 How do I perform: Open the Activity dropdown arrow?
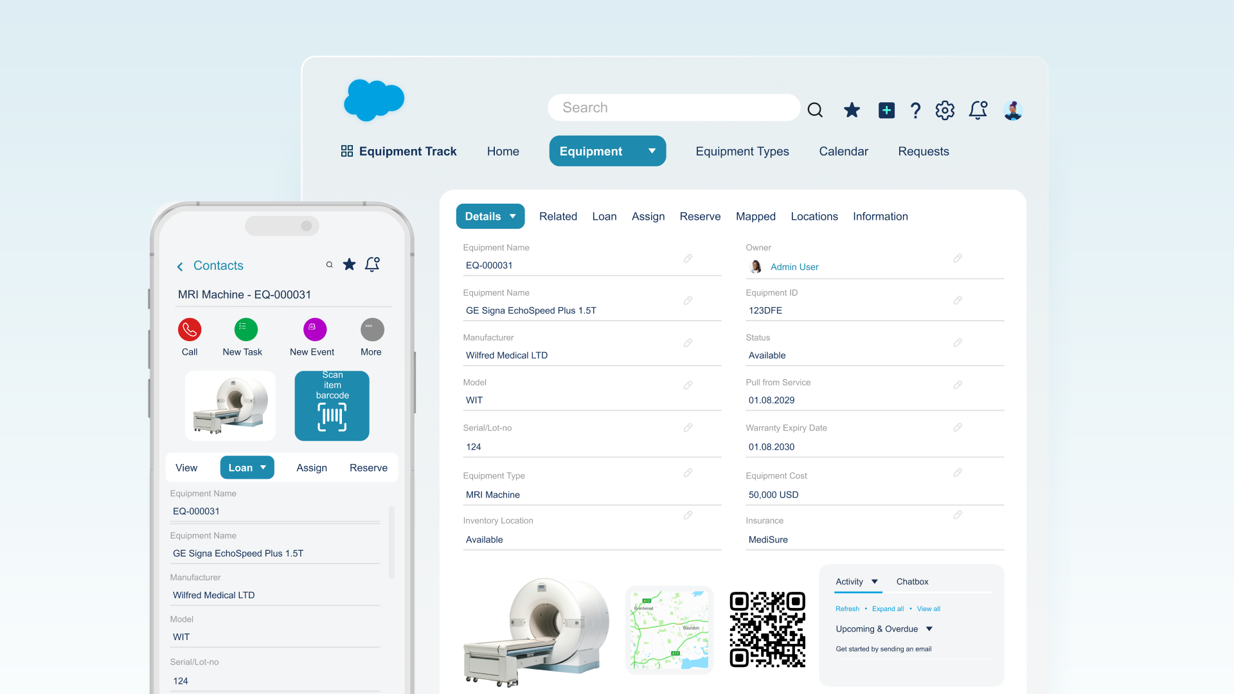(875, 582)
